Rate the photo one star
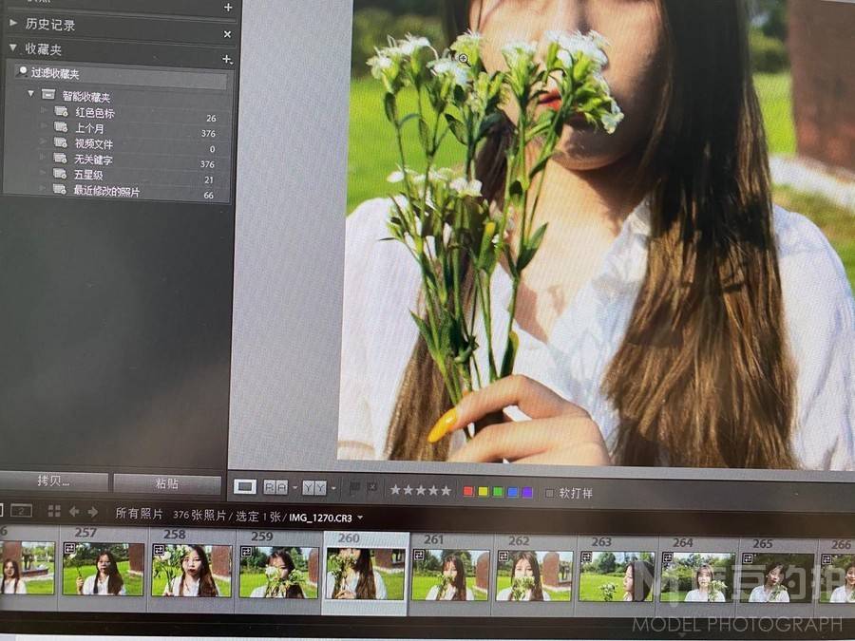855x641 pixels. (x=395, y=490)
